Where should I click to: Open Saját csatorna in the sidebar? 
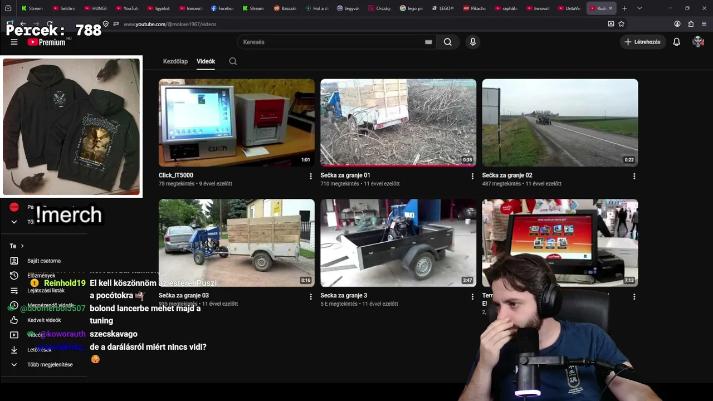(45, 261)
